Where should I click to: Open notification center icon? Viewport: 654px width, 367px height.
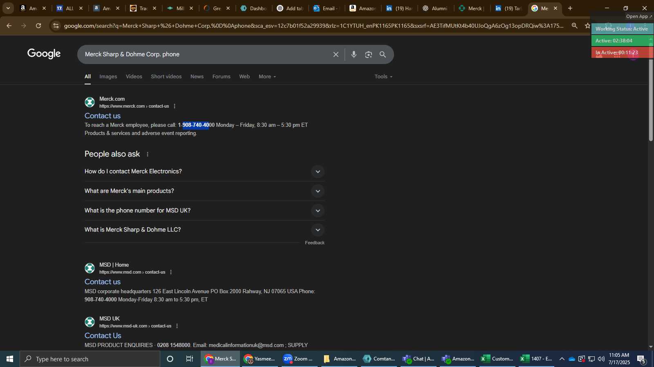click(x=641, y=359)
